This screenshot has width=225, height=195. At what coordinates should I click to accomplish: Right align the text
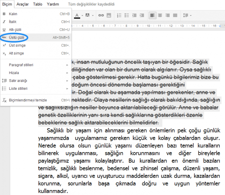point(167,15)
